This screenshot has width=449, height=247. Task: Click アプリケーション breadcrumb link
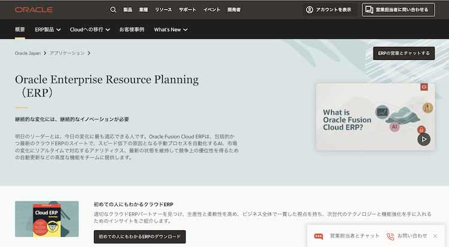67,53
